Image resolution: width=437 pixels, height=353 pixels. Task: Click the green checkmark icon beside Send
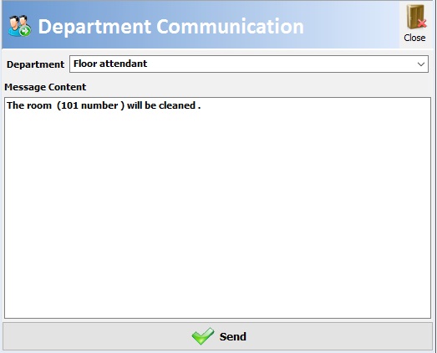(203, 336)
